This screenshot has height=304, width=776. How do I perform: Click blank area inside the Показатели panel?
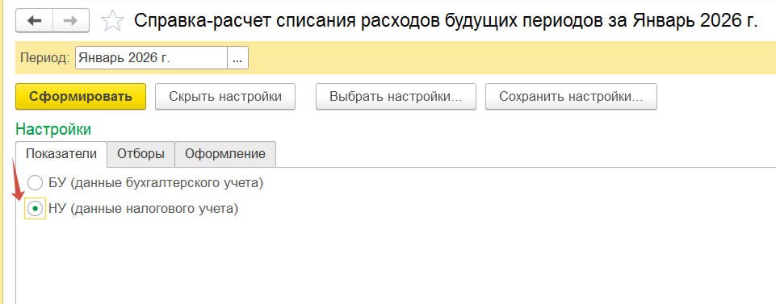[x=396, y=262]
